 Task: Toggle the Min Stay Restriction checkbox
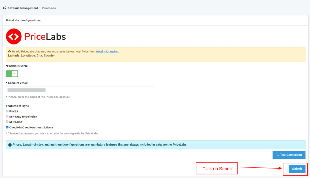click(x=7, y=117)
